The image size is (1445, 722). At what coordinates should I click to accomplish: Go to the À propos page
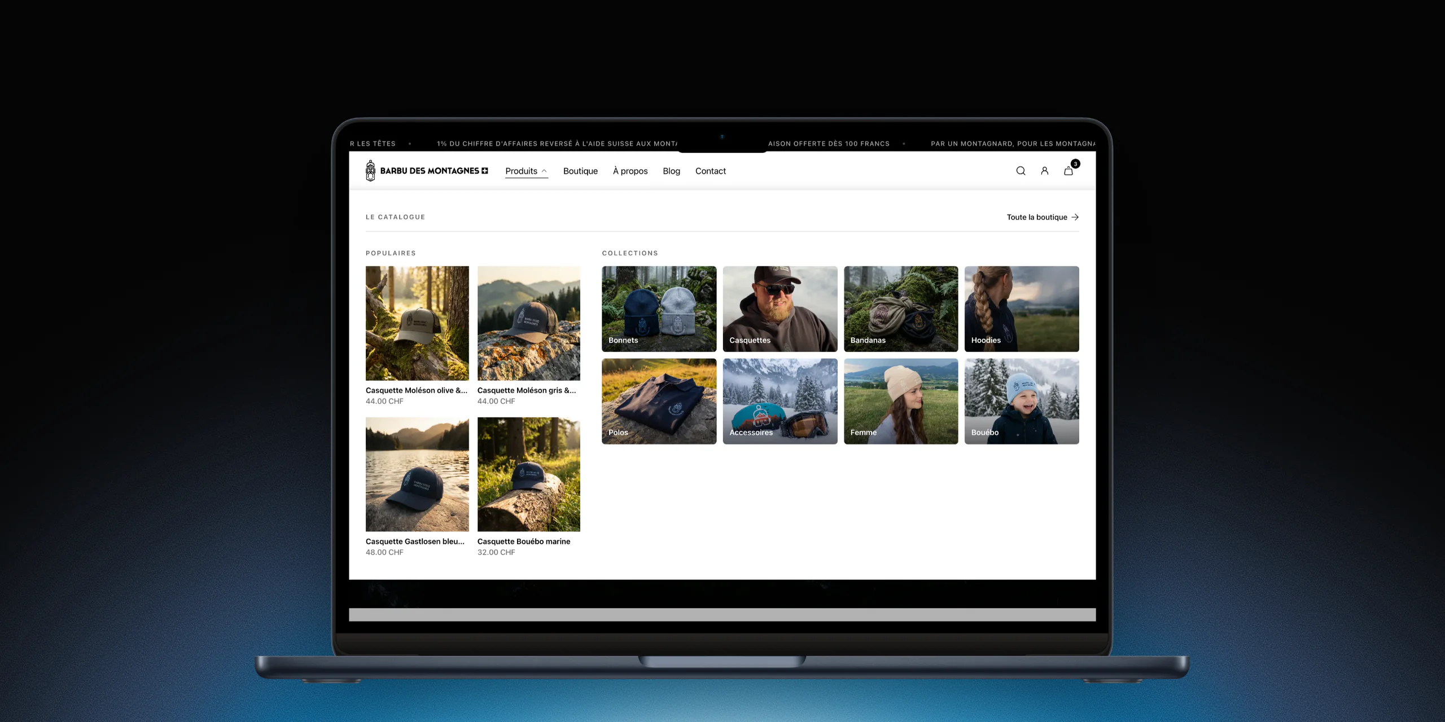point(630,171)
